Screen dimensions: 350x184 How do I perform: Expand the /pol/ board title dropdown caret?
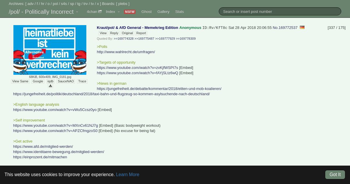(77, 12)
